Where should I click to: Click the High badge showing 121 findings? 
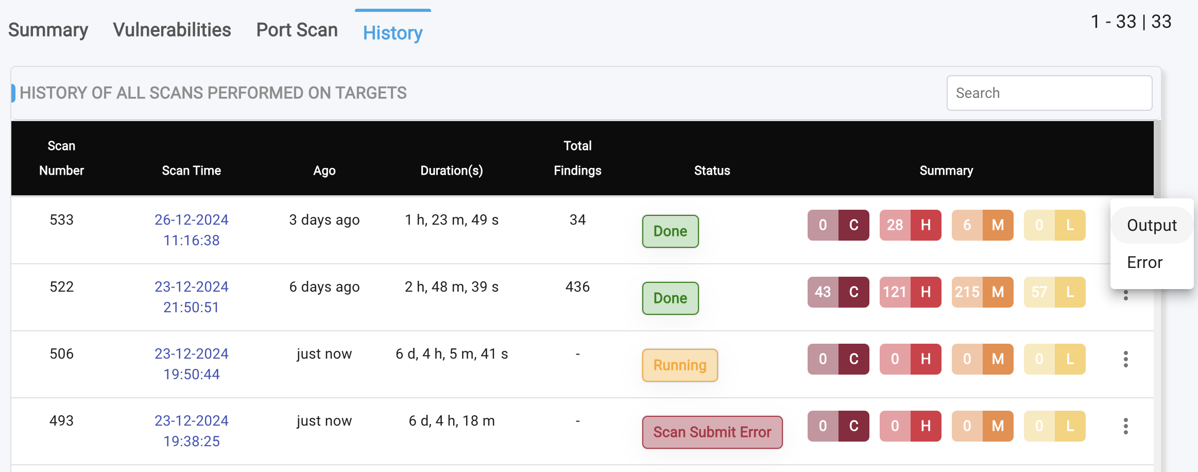(910, 292)
